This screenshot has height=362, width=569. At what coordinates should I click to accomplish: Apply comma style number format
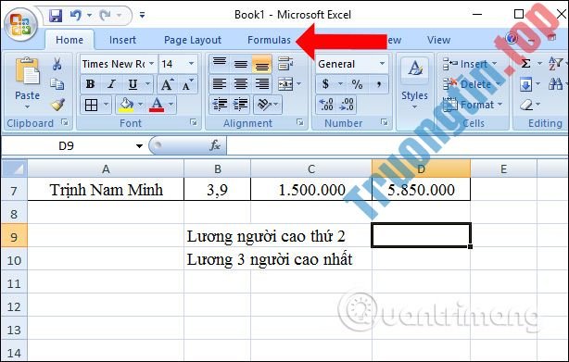point(379,85)
